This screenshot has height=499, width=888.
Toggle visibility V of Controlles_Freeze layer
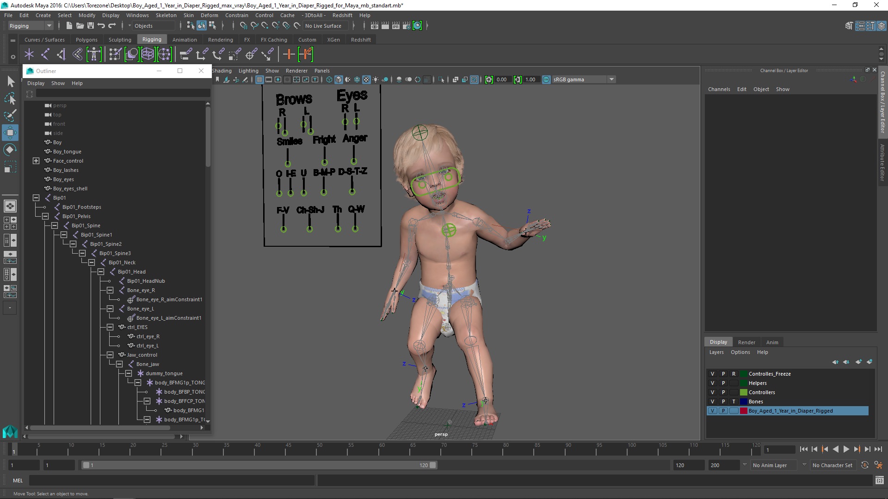(x=712, y=374)
